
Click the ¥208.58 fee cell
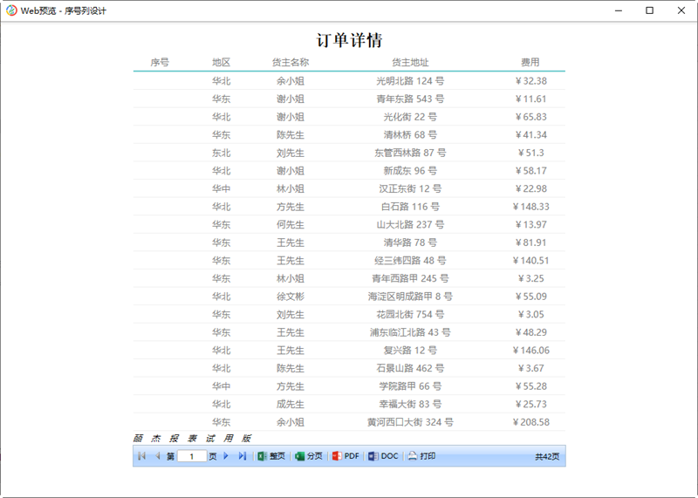coord(531,422)
